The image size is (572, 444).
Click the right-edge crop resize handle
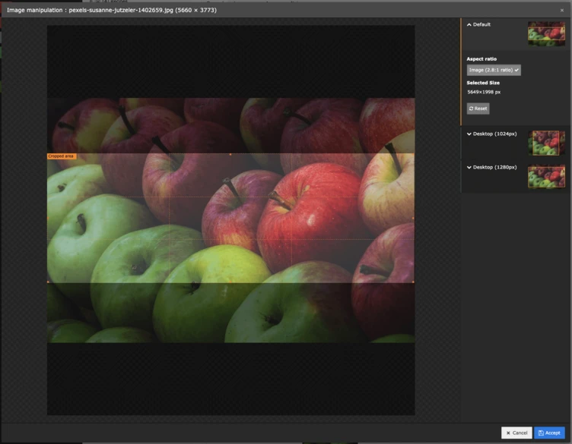[414, 219]
